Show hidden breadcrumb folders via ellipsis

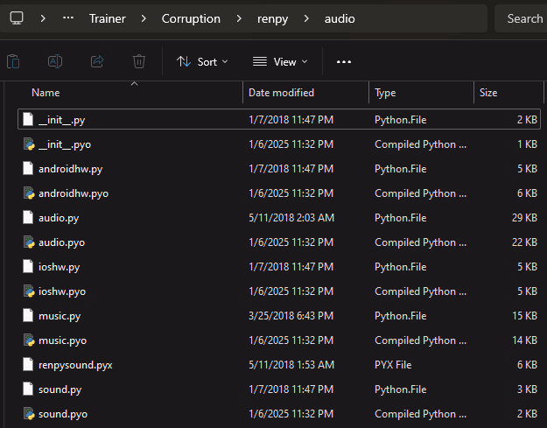[68, 18]
